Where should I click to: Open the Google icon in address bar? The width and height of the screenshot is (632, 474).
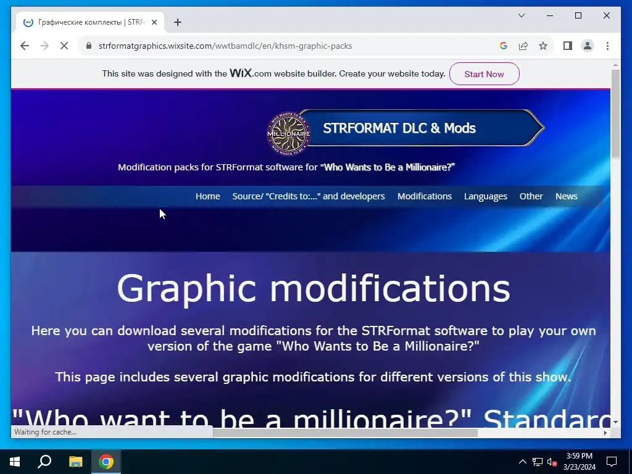click(x=503, y=46)
